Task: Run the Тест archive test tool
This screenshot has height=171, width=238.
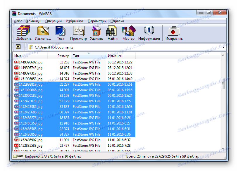Action: click(x=61, y=33)
